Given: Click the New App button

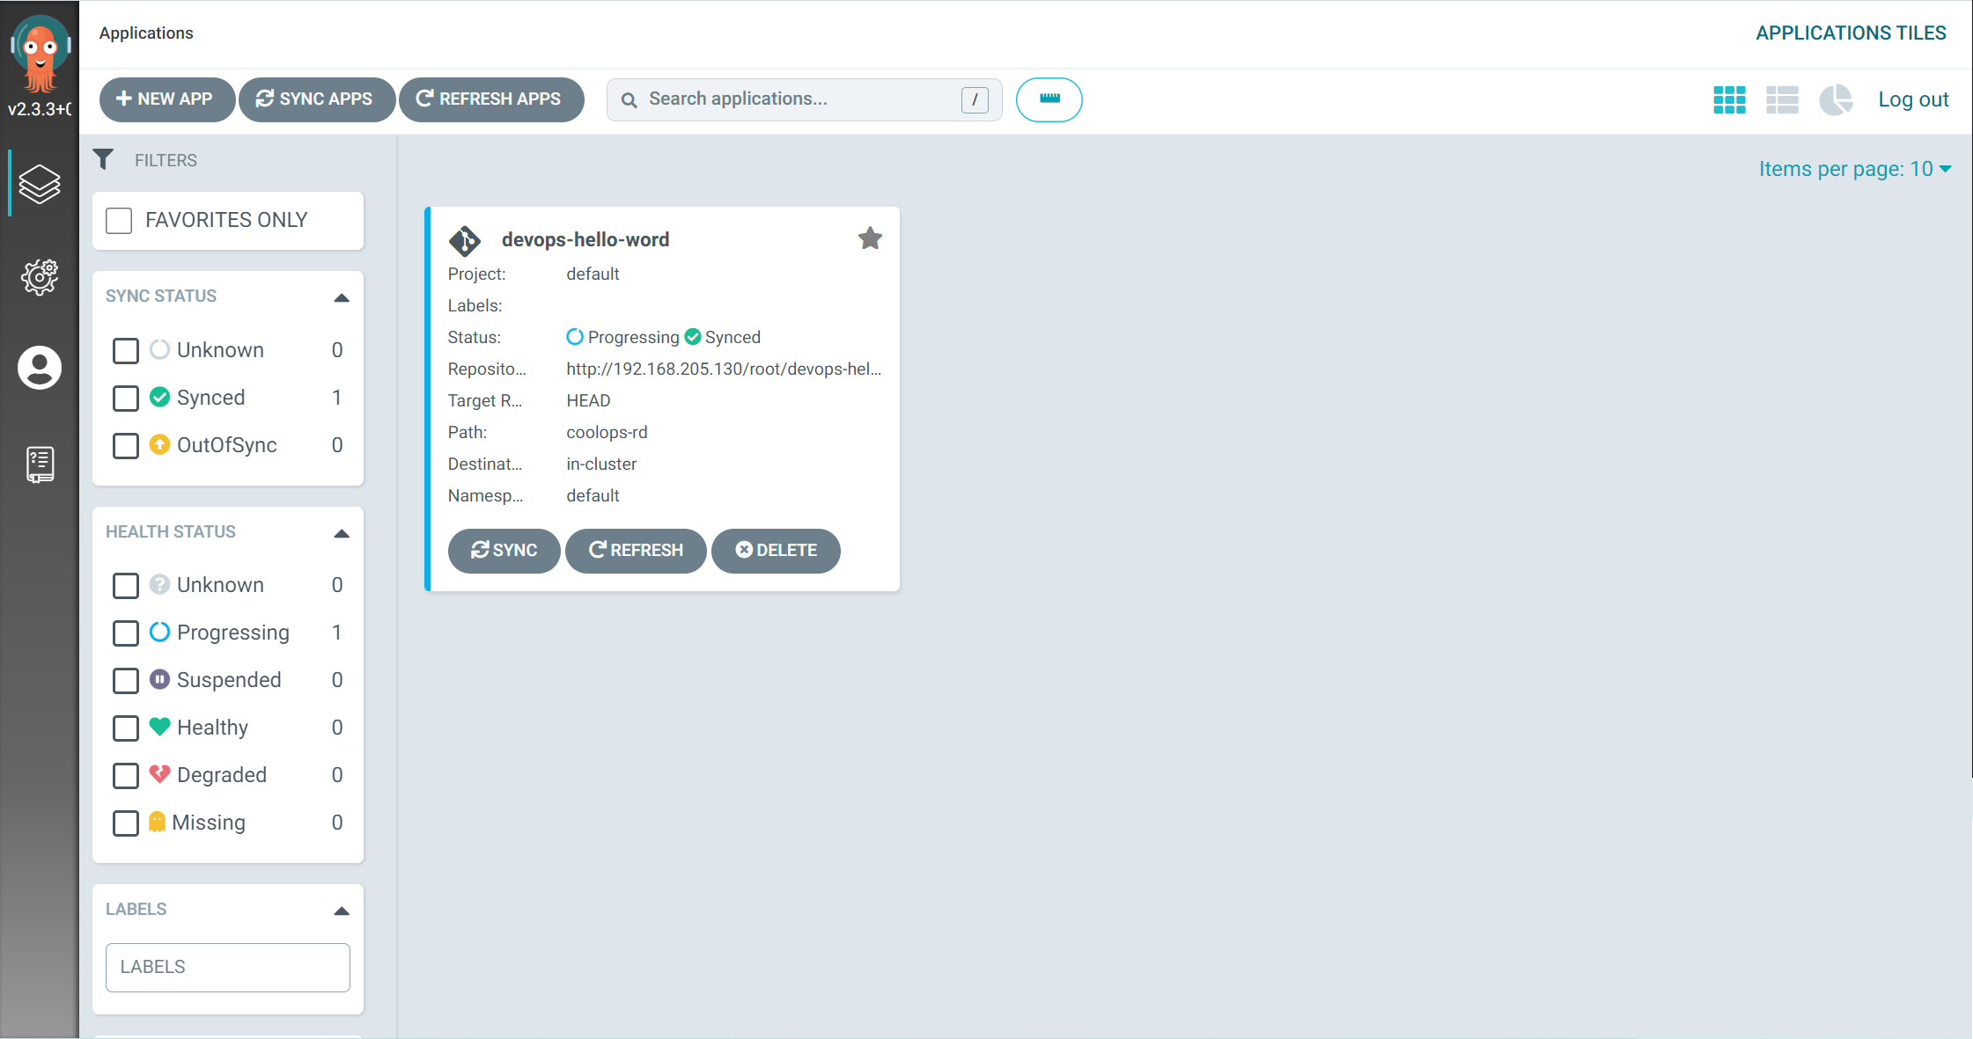Looking at the screenshot, I should (x=166, y=99).
